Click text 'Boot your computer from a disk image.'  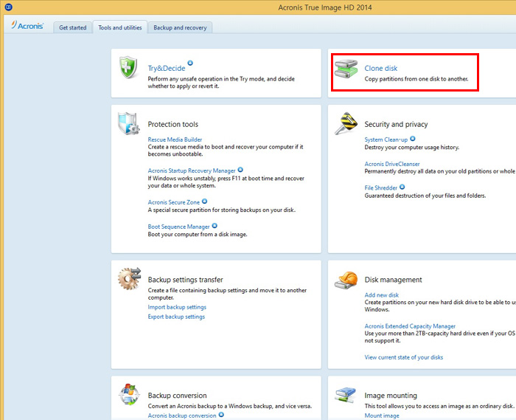pos(198,235)
